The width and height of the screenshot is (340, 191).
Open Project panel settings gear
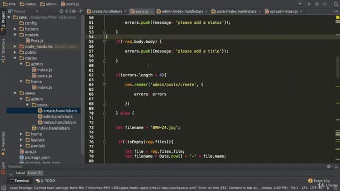pyautogui.click(x=74, y=11)
